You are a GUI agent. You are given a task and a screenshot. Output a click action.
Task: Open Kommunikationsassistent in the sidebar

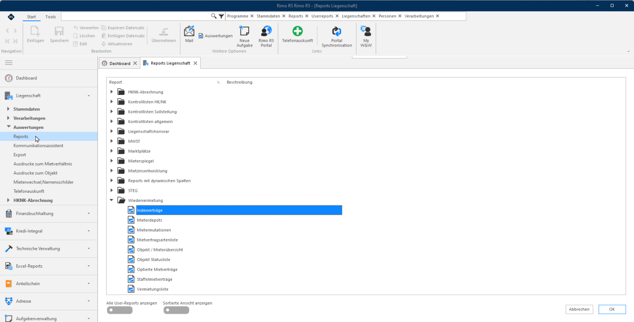(38, 146)
